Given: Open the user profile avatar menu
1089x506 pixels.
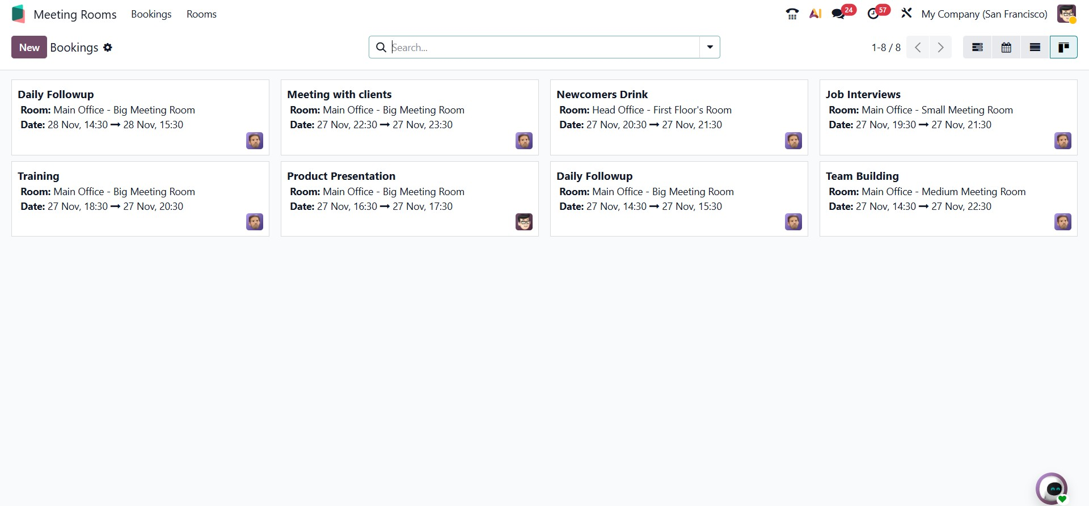Looking at the screenshot, I should pos(1066,14).
